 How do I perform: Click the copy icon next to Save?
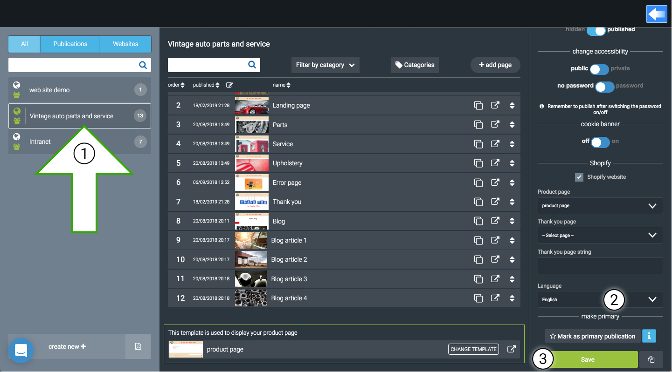(x=651, y=359)
